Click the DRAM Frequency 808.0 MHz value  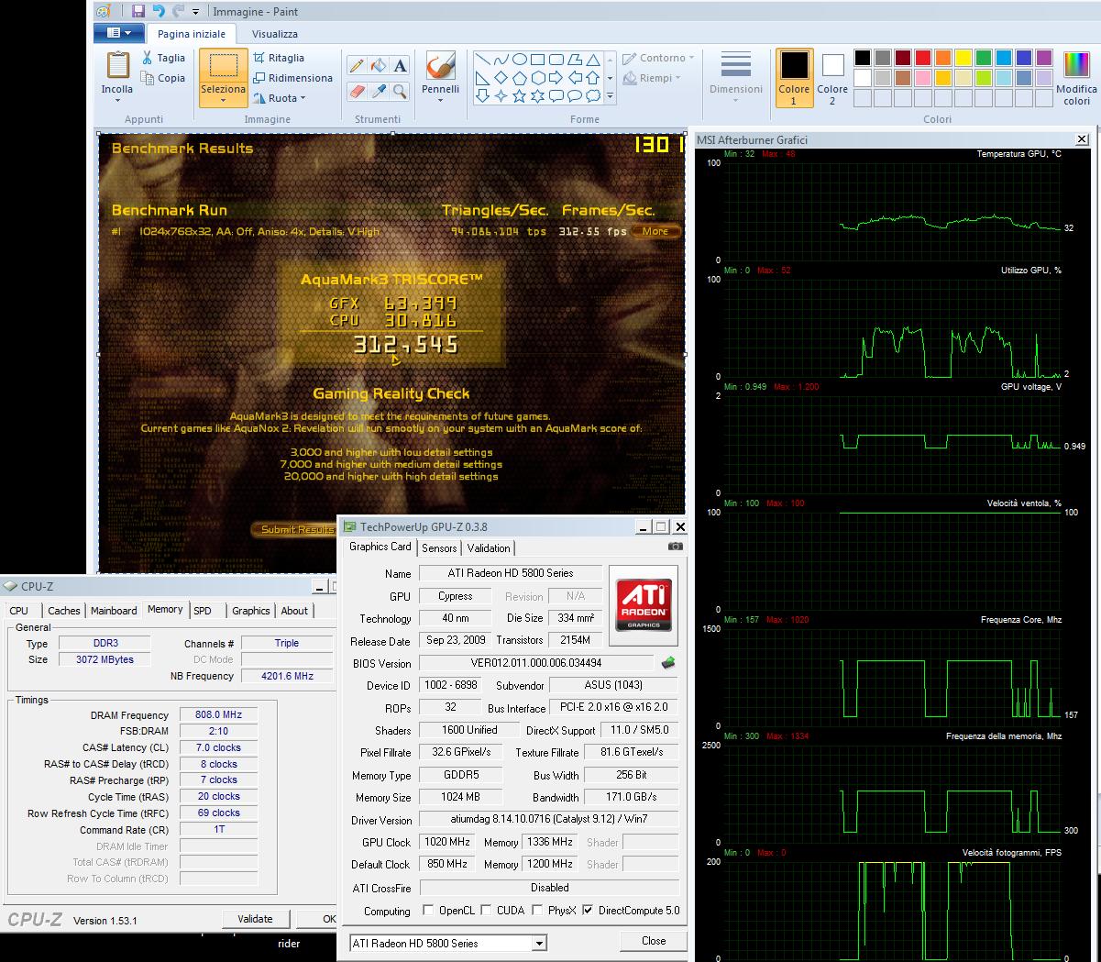point(219,715)
